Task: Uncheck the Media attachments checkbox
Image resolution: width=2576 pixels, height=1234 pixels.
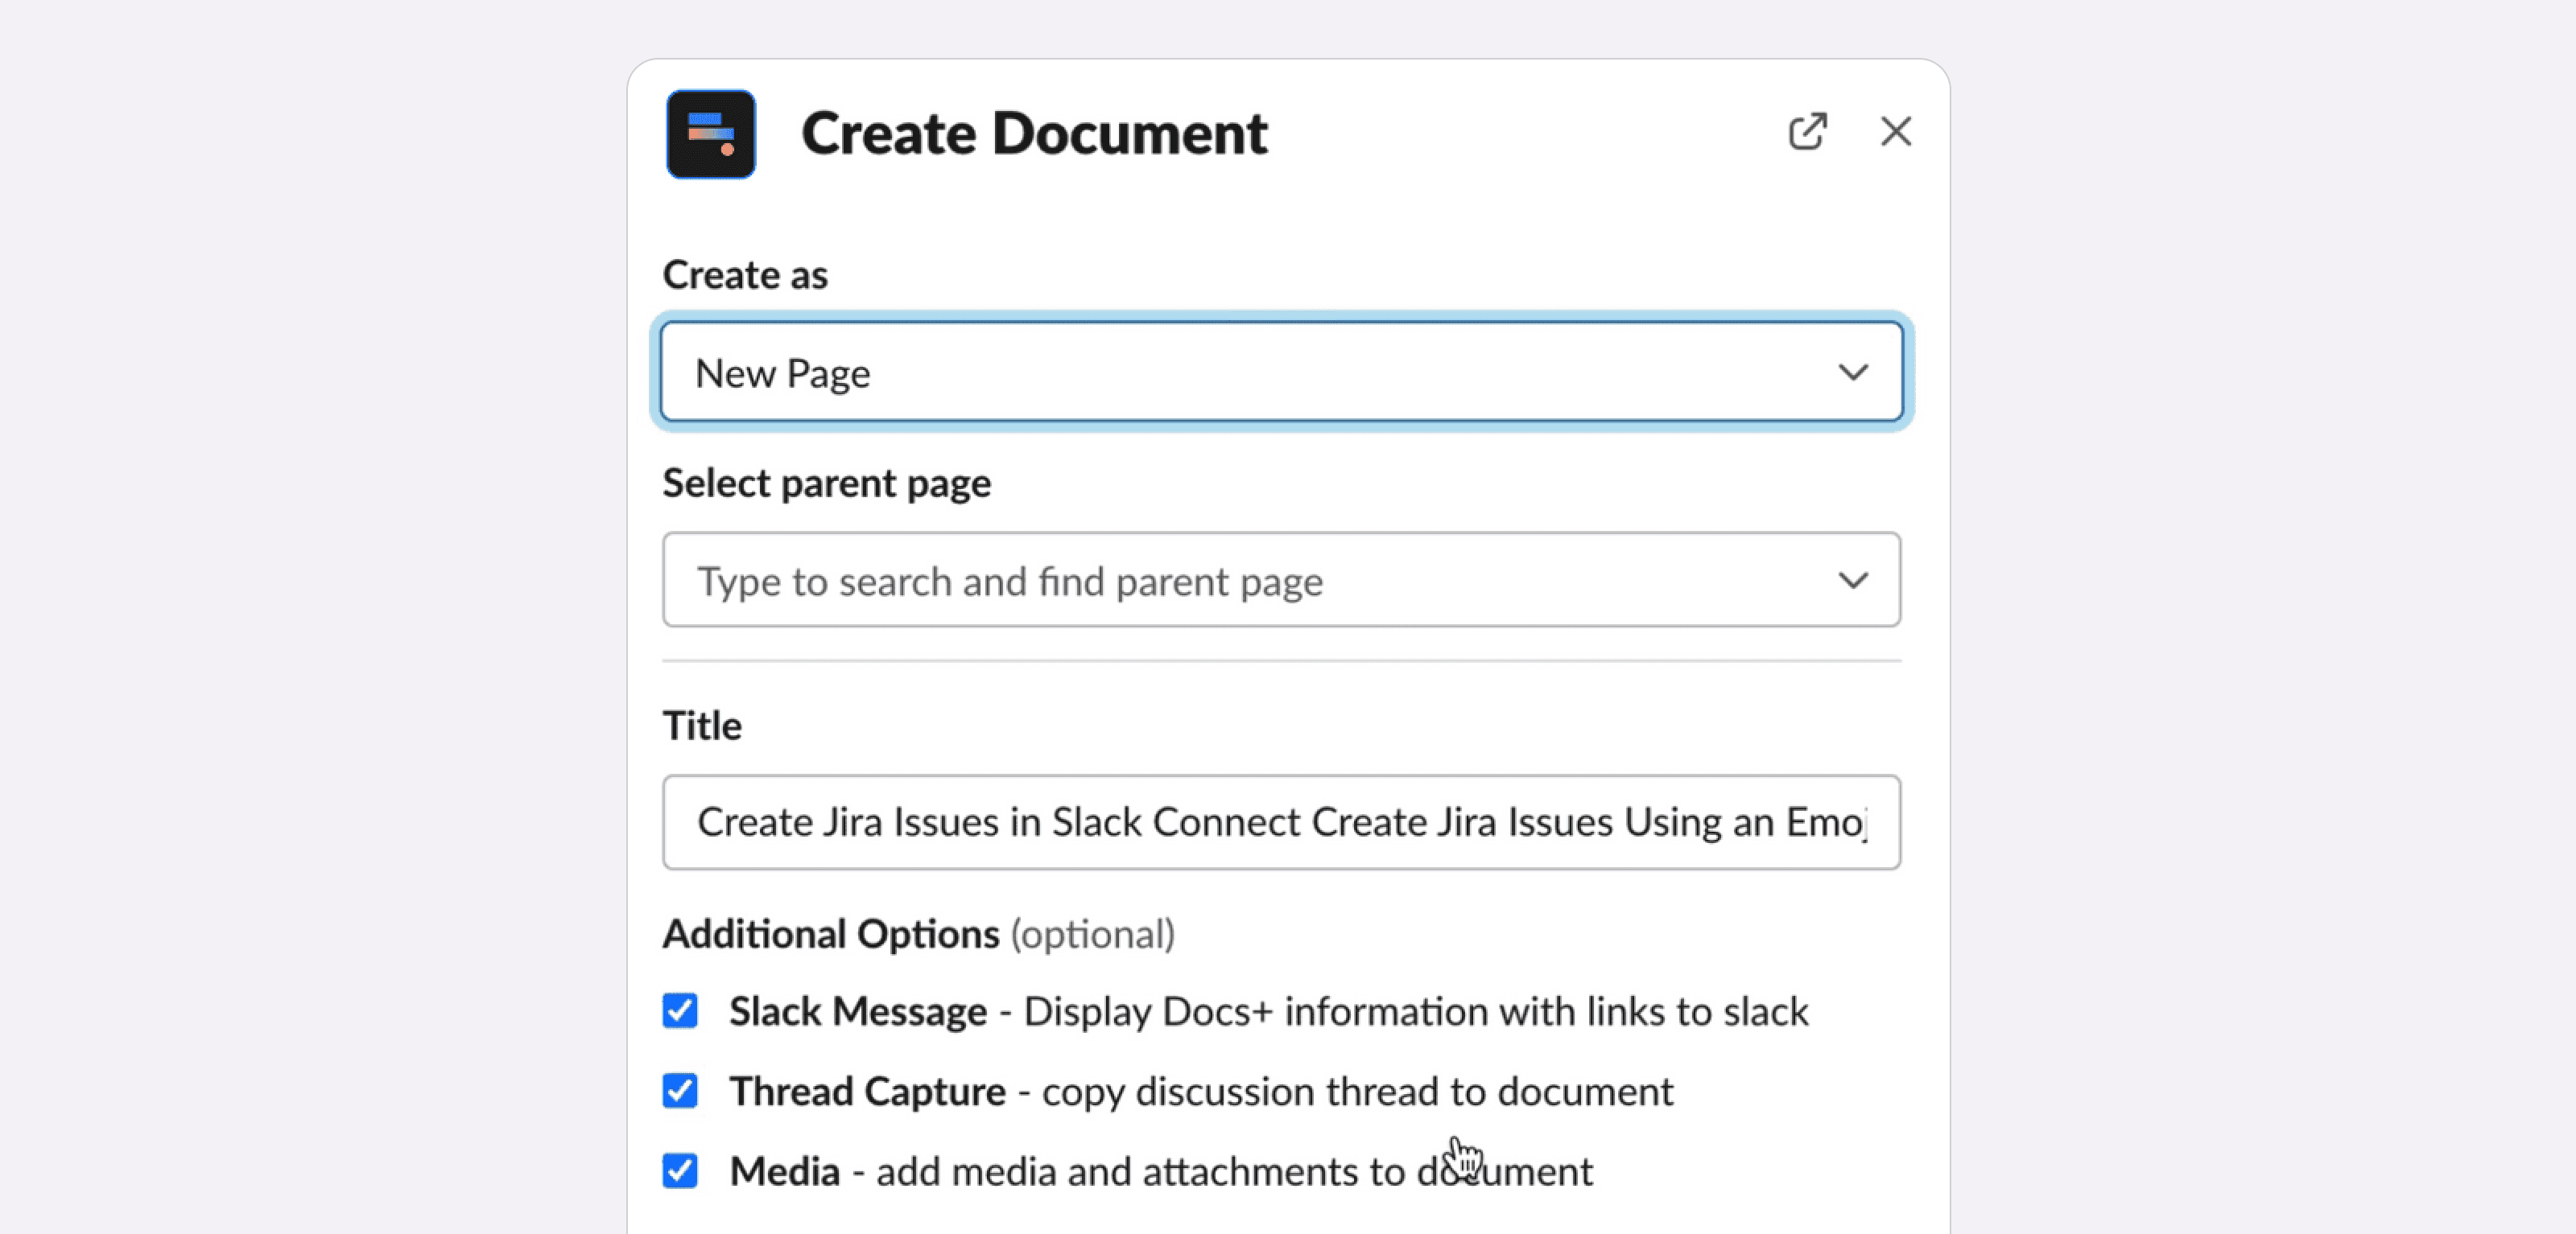Action: 680,1171
